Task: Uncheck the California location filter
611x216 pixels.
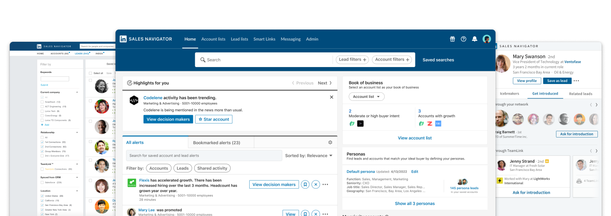Action: click(x=42, y=200)
